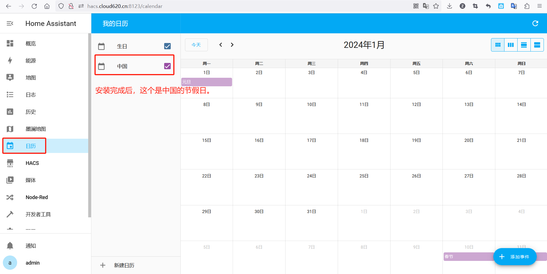Switch to month grid view
This screenshot has height=274, width=547.
click(x=498, y=45)
